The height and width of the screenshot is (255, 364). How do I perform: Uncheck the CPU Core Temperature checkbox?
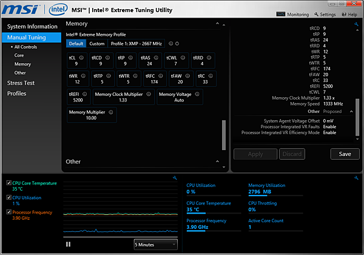point(7,183)
